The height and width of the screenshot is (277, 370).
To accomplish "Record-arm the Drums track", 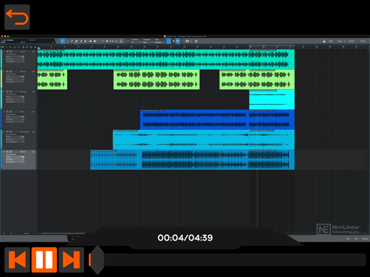I will (14, 152).
